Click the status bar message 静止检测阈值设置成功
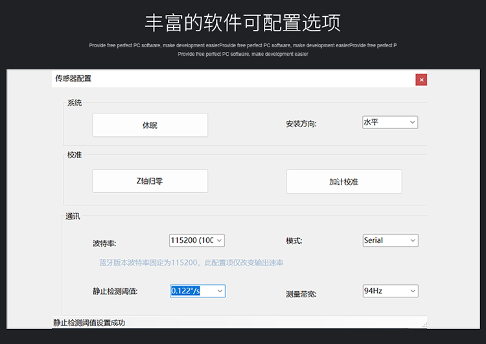 pos(89,322)
